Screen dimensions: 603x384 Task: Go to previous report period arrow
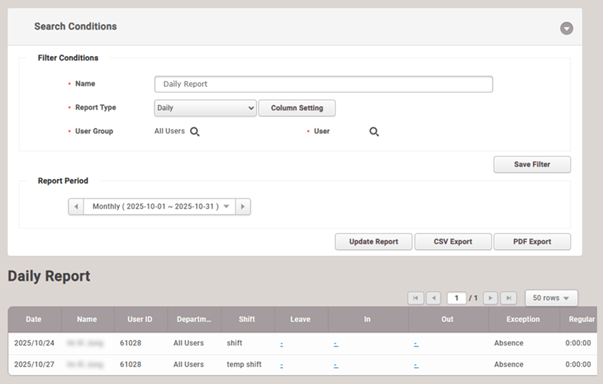(76, 207)
